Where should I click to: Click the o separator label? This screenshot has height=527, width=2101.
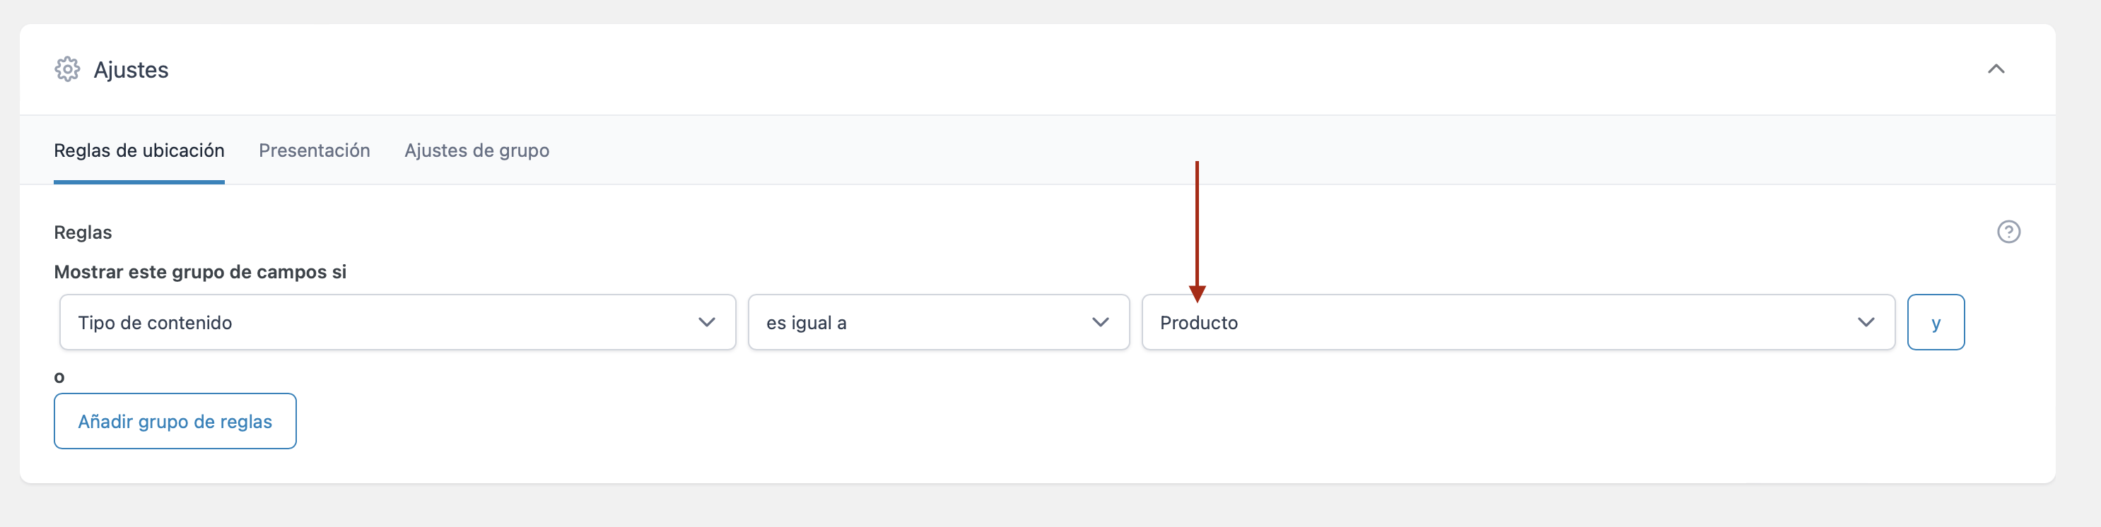click(59, 377)
